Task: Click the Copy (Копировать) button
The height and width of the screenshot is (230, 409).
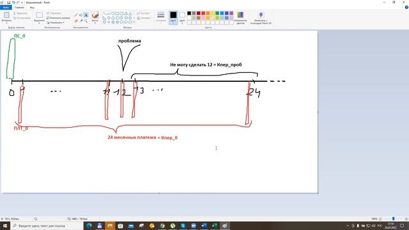Action: [22, 18]
